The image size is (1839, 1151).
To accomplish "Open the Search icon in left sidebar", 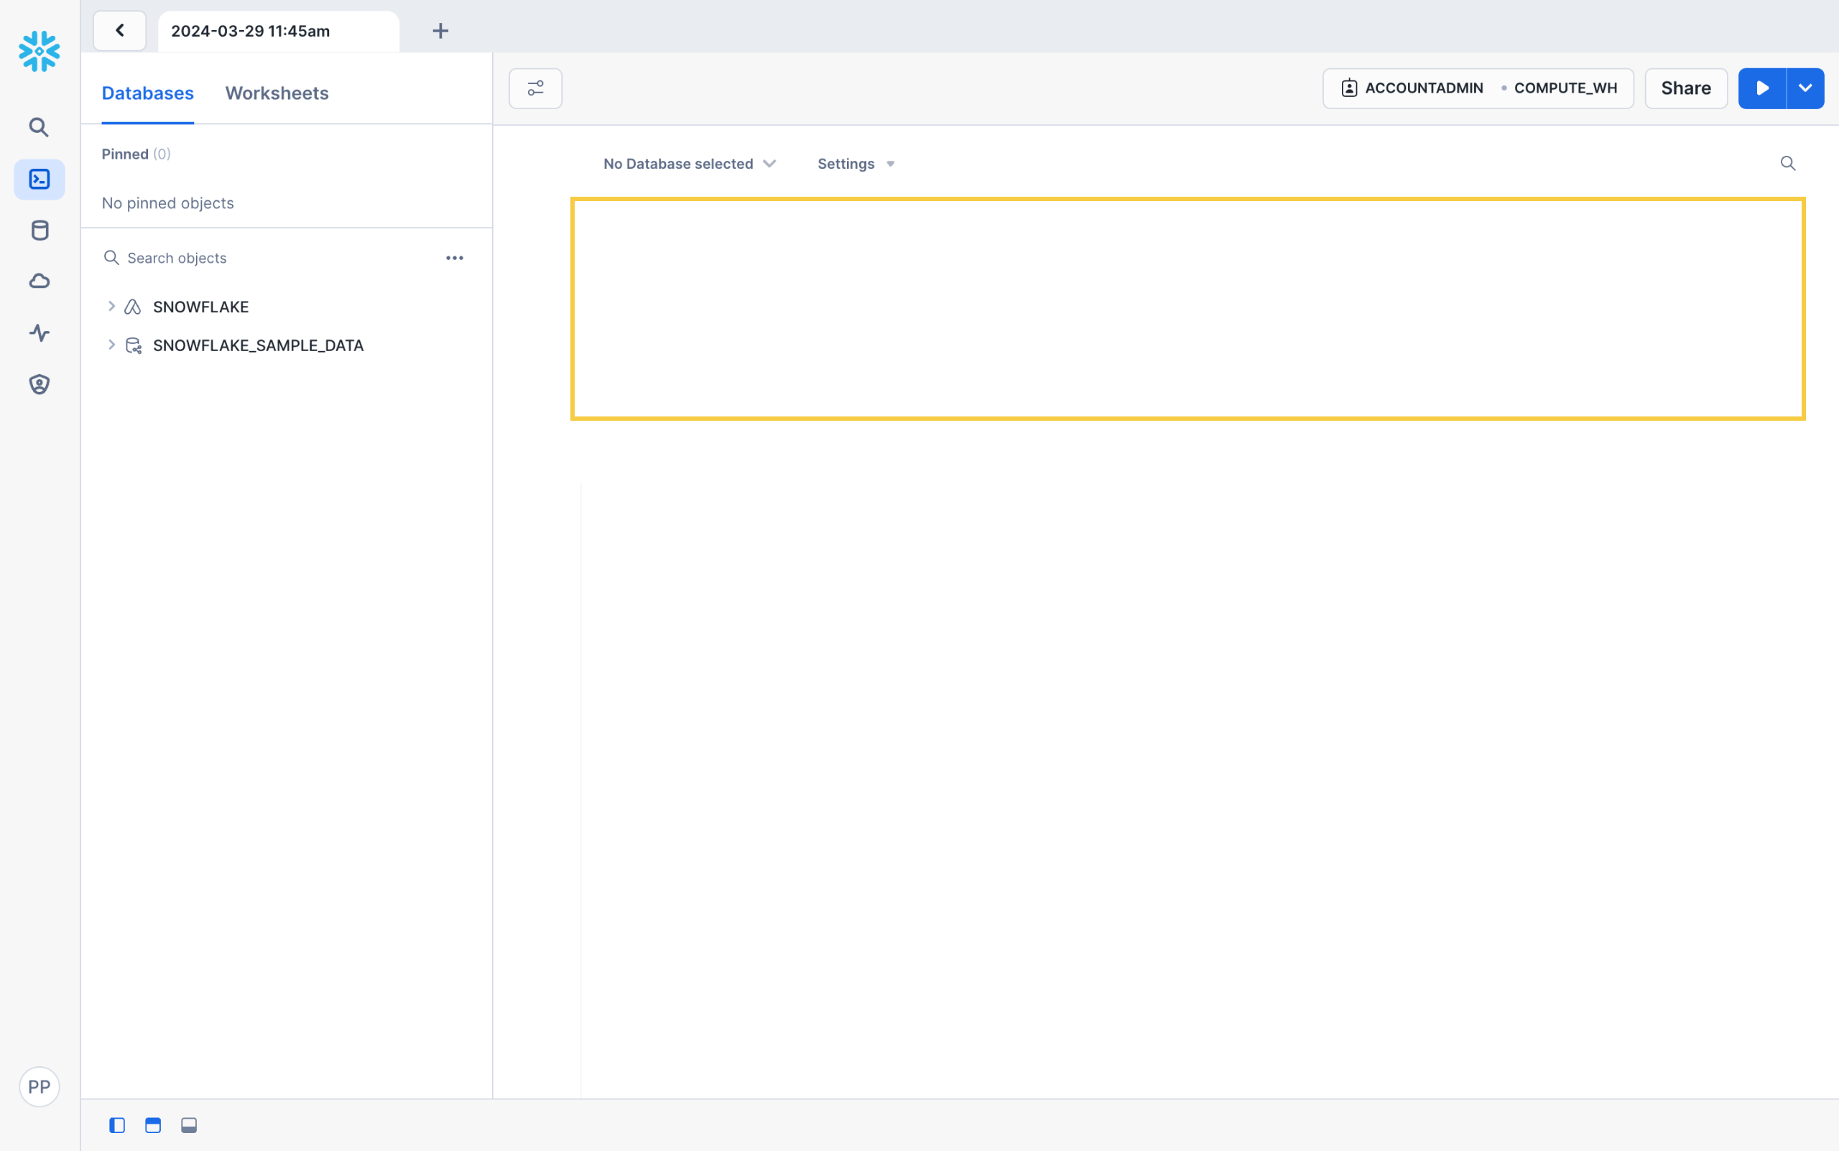I will click(x=39, y=127).
